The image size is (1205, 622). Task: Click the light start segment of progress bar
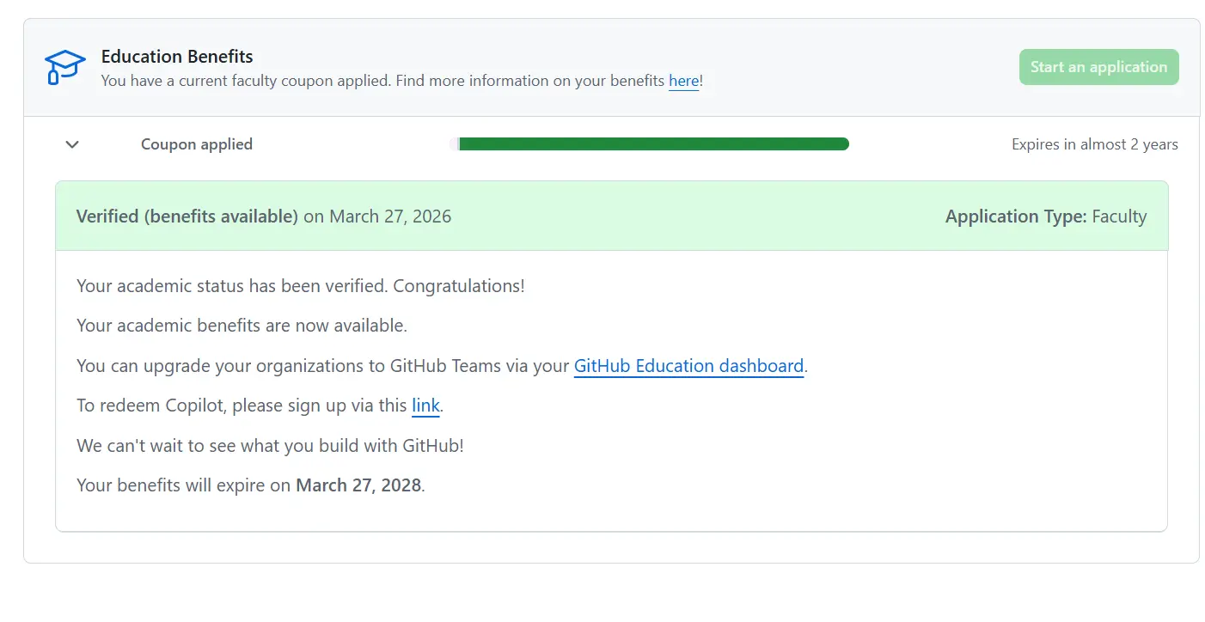tap(455, 144)
